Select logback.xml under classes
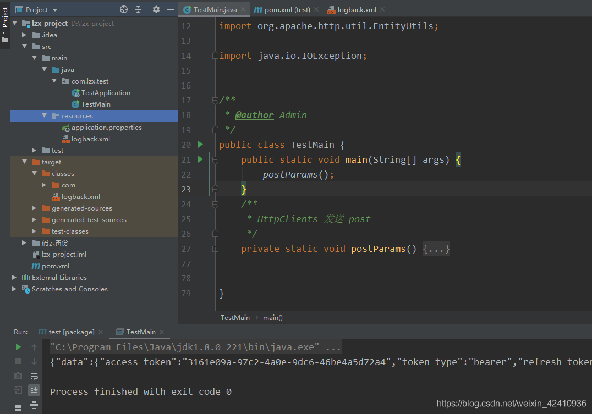Screen dimensions: 592x414 tap(76, 197)
